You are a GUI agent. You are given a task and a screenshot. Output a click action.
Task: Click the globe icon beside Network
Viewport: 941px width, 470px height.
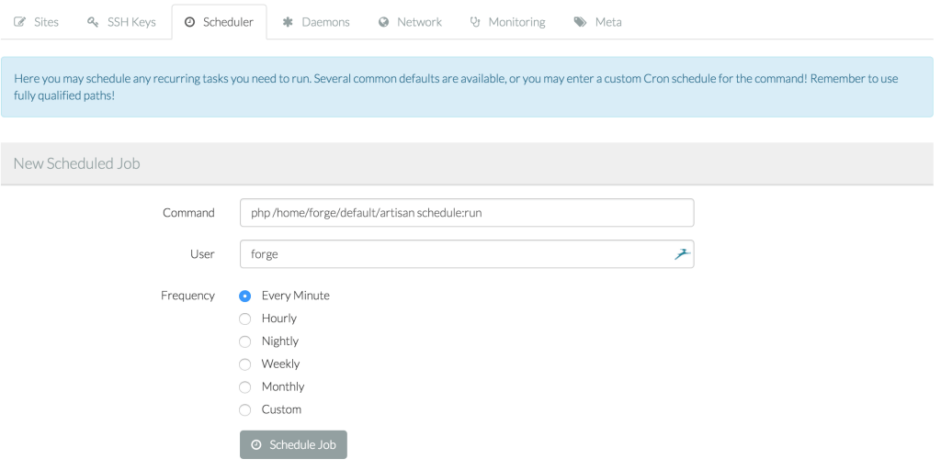tap(383, 22)
